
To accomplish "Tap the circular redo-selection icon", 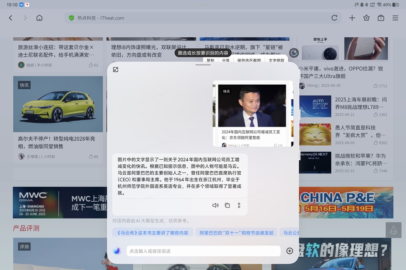I will 294,53.
